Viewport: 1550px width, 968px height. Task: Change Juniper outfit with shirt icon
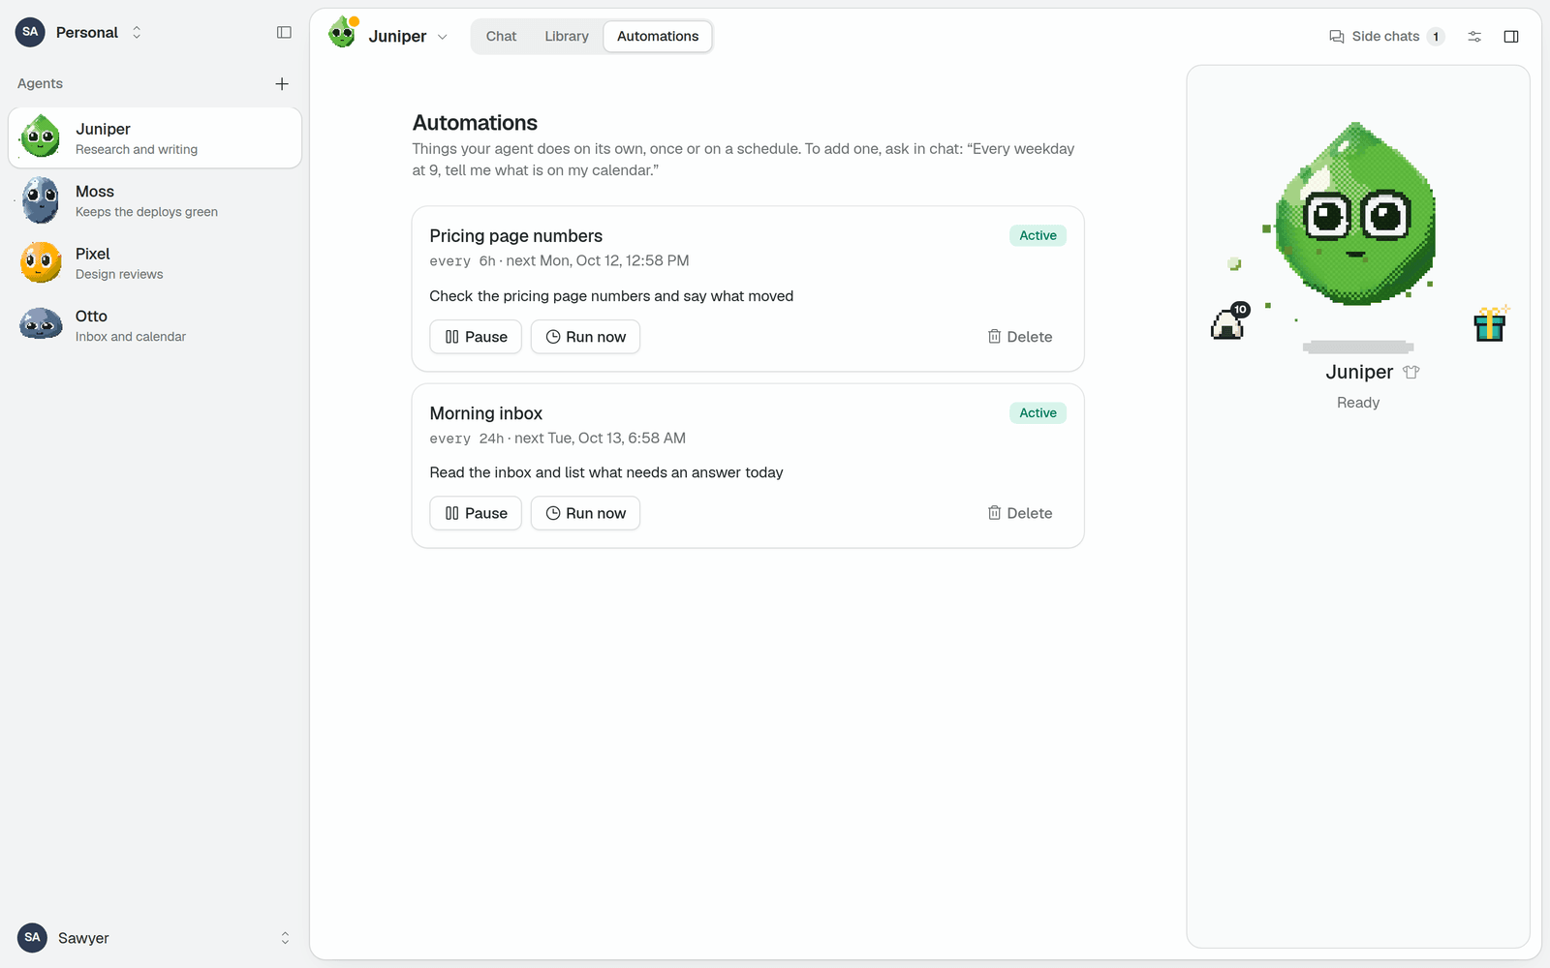1410,373
